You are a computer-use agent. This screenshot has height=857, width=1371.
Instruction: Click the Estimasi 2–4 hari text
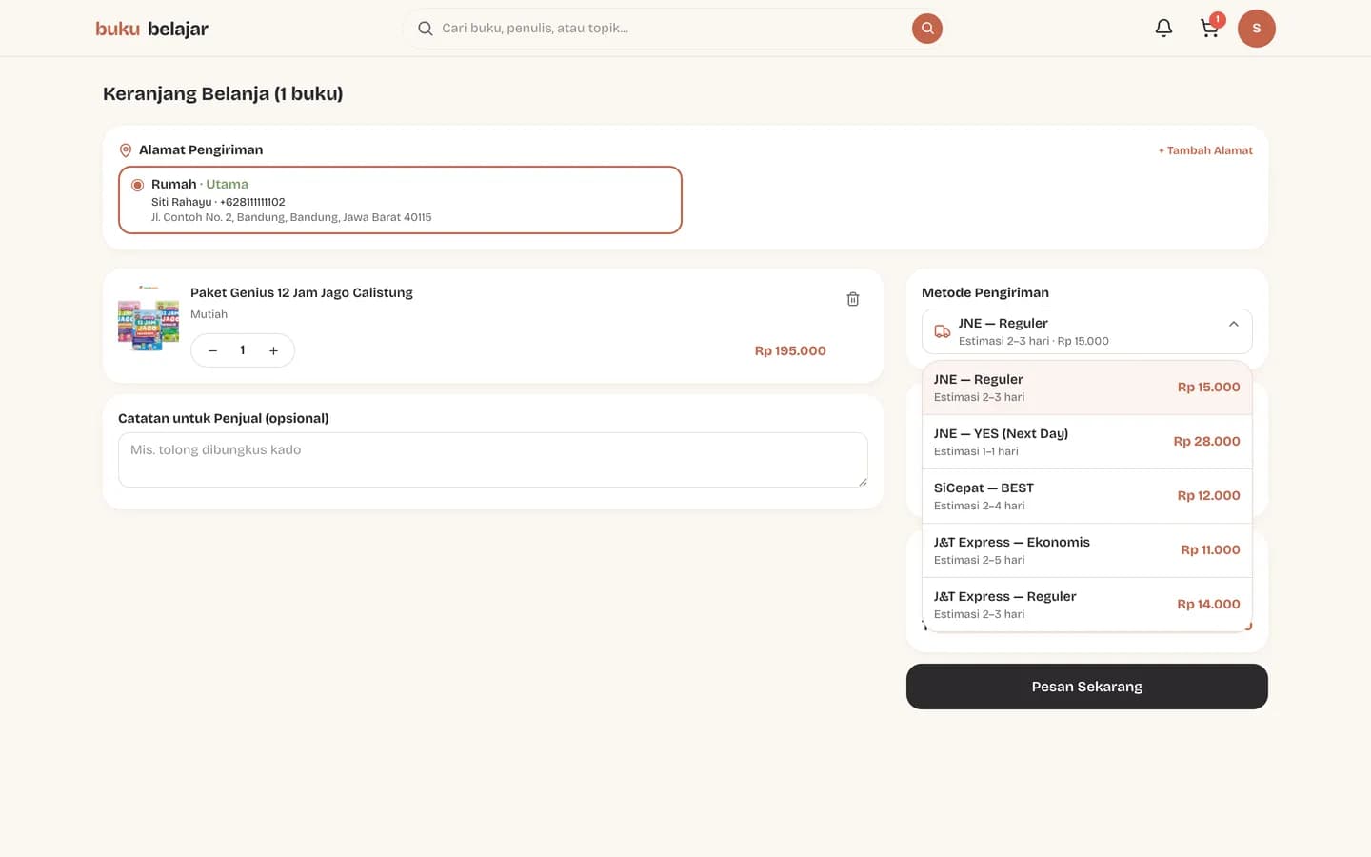(x=980, y=506)
